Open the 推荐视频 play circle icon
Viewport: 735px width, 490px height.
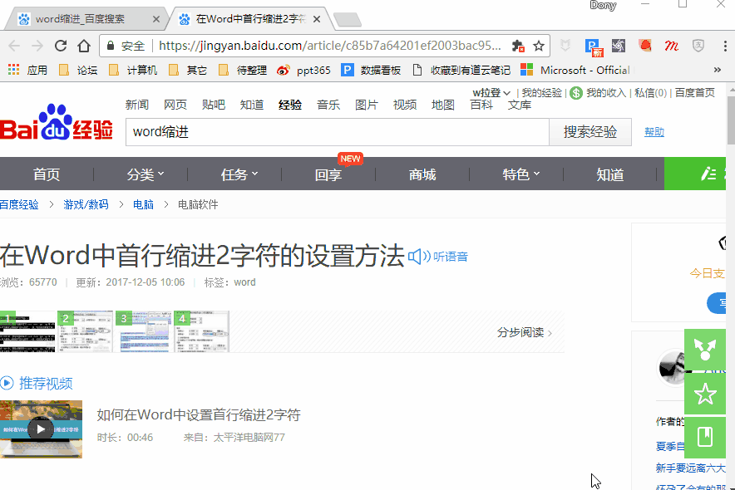7,384
